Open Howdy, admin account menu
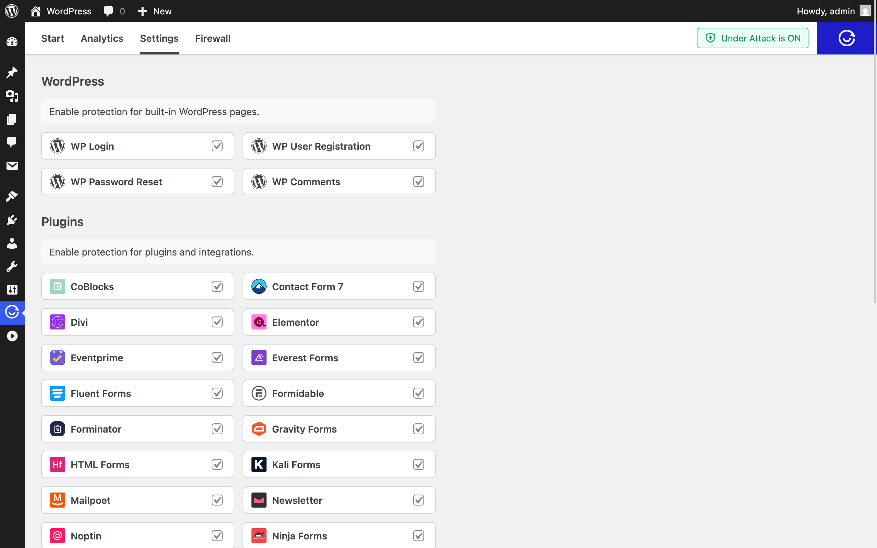This screenshot has height=548, width=877. [833, 11]
